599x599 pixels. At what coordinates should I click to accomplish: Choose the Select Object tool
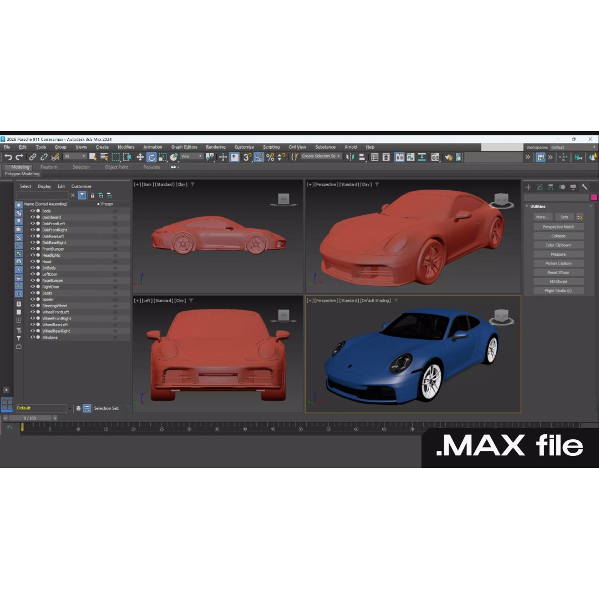coord(93,157)
